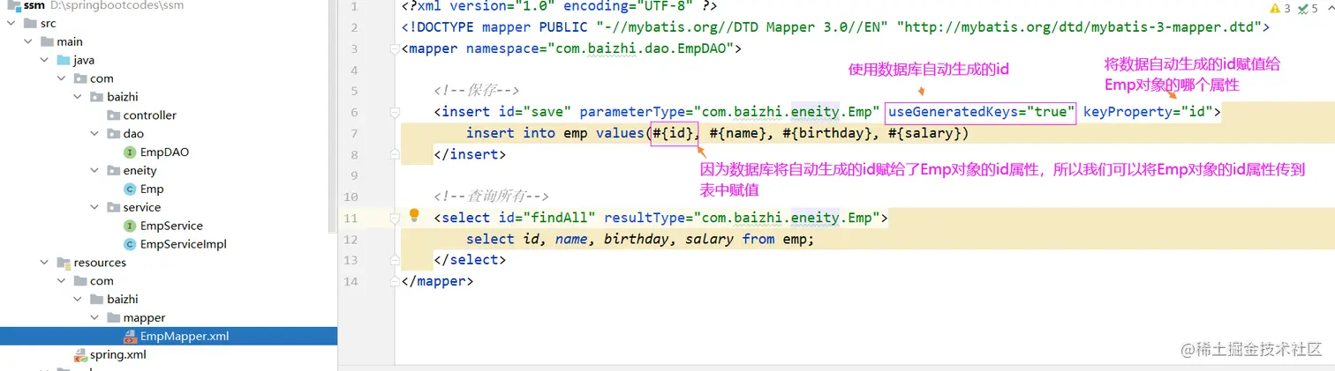Click fold end marker on line 8
The image size is (1335, 371).
click(395, 154)
